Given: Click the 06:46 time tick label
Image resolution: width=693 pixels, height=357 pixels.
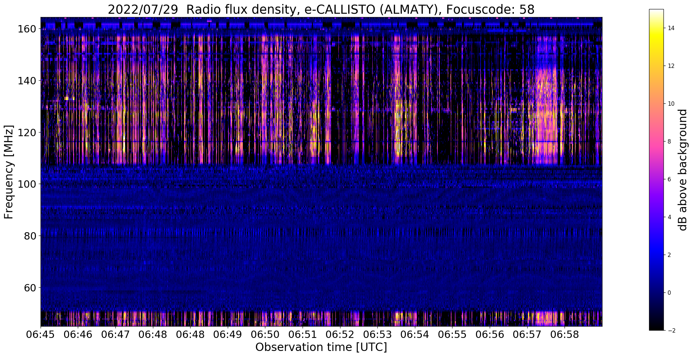Looking at the screenshot, I should pyautogui.click(x=78, y=335).
